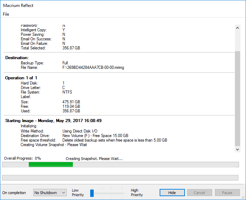Select the file name F:\369BD44284AAA7CB-00-00.mrimg
Image resolution: width=246 pixels, height=200 pixels.
[93, 67]
